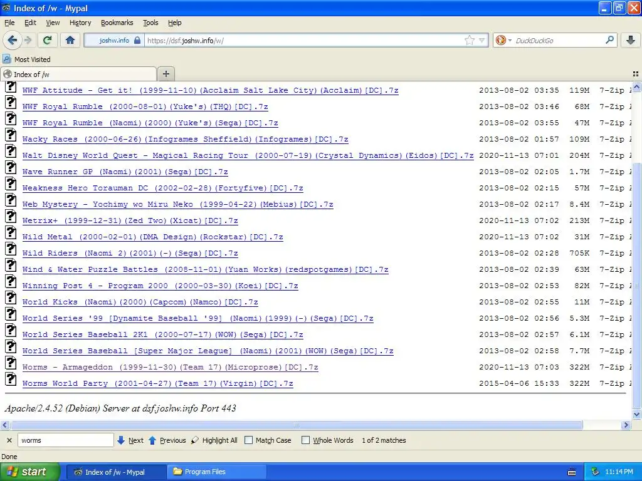Click the find field containing 'worms'

click(x=65, y=440)
